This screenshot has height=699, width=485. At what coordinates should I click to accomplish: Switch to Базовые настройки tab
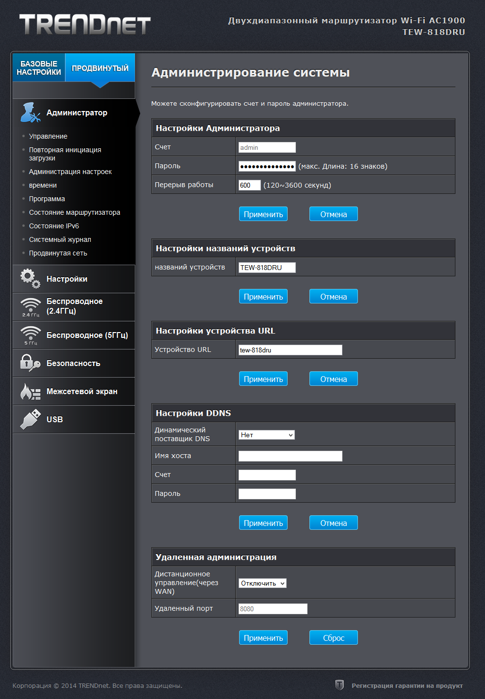pos(39,68)
